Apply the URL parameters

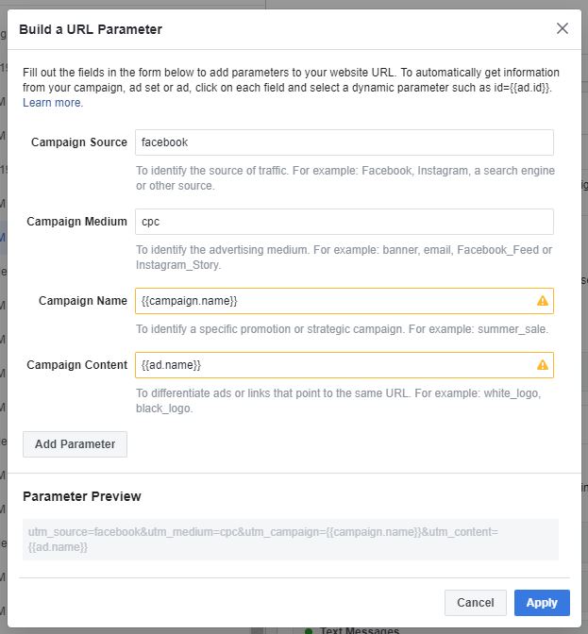[542, 603]
